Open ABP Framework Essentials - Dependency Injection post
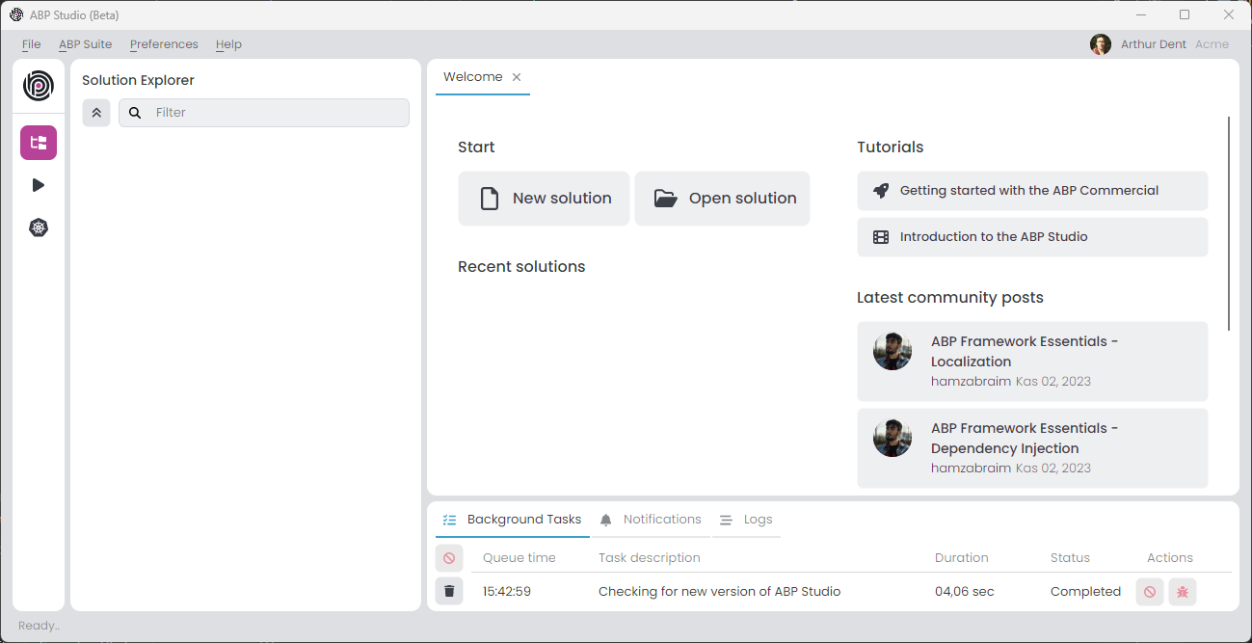The width and height of the screenshot is (1252, 643). tap(1032, 448)
